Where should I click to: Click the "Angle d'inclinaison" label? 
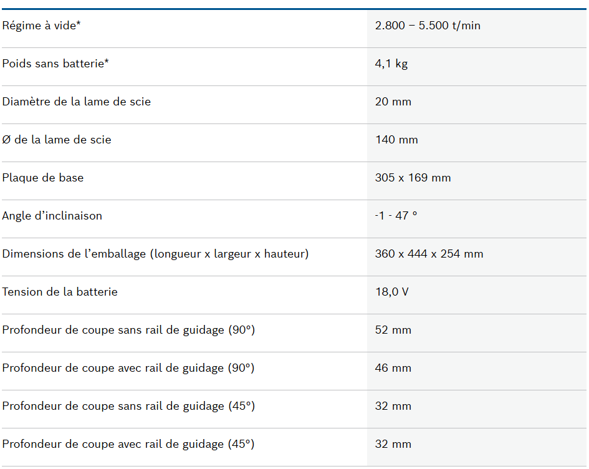52,216
